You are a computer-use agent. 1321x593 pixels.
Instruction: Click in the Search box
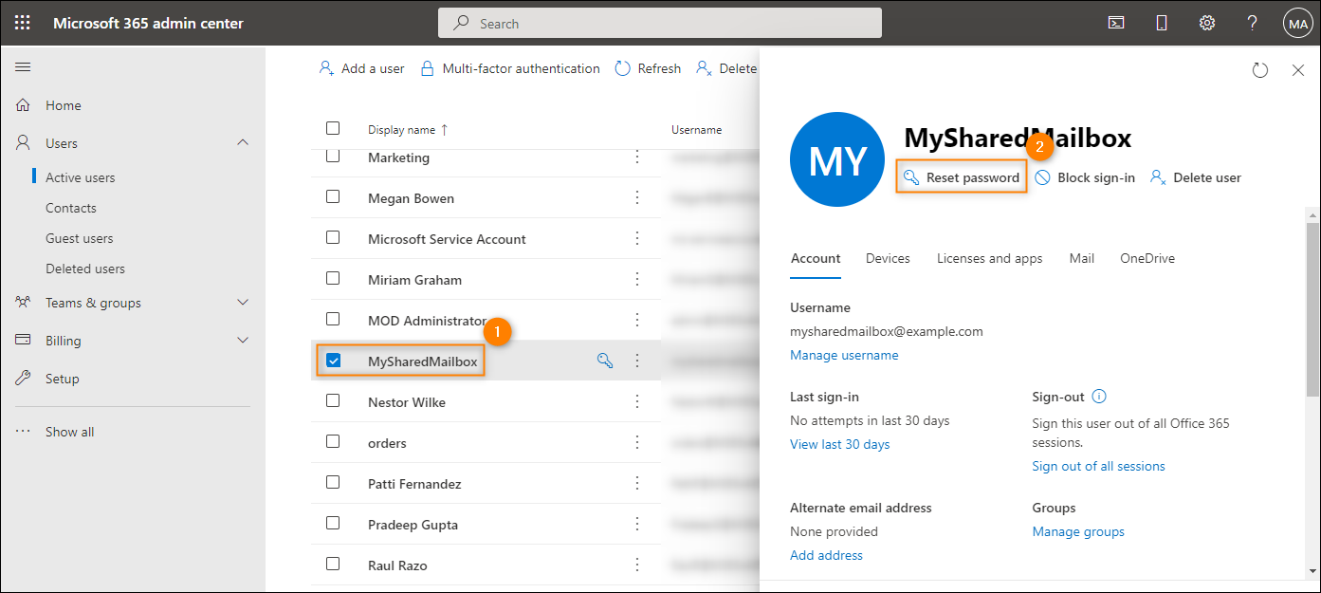coord(660,23)
